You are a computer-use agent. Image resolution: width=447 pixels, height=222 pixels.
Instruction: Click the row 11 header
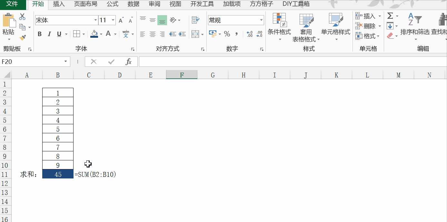tap(5, 174)
